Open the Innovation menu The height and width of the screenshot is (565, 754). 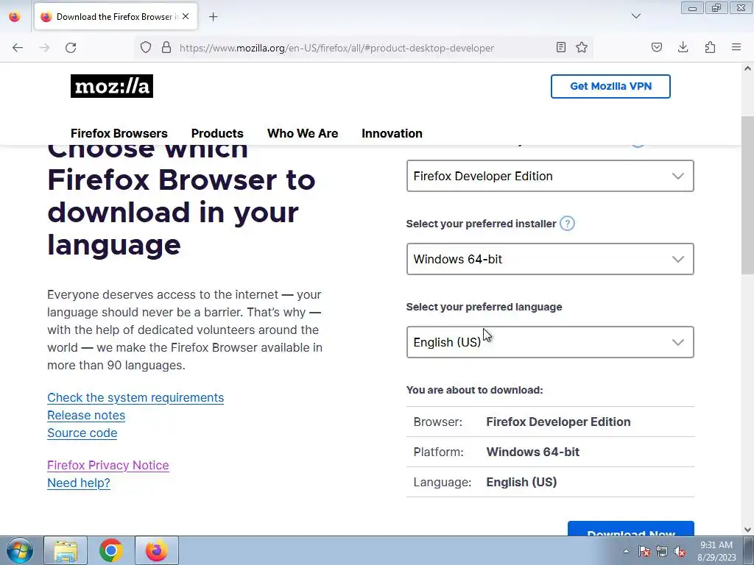392,133
